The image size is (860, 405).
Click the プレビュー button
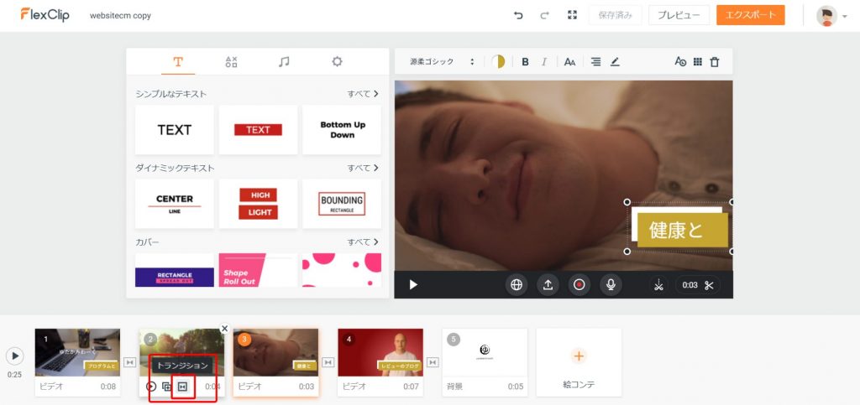coord(679,15)
